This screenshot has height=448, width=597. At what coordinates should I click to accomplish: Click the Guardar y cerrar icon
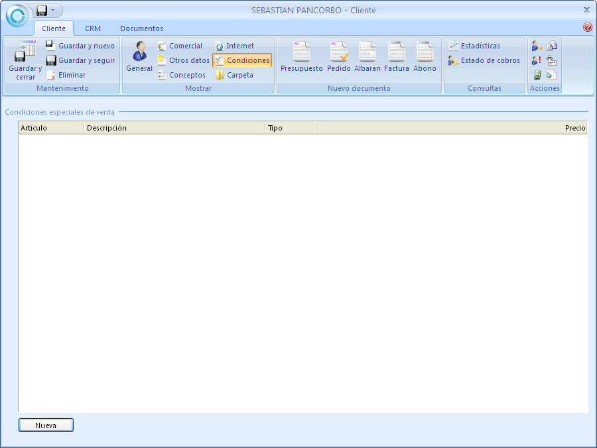(25, 52)
